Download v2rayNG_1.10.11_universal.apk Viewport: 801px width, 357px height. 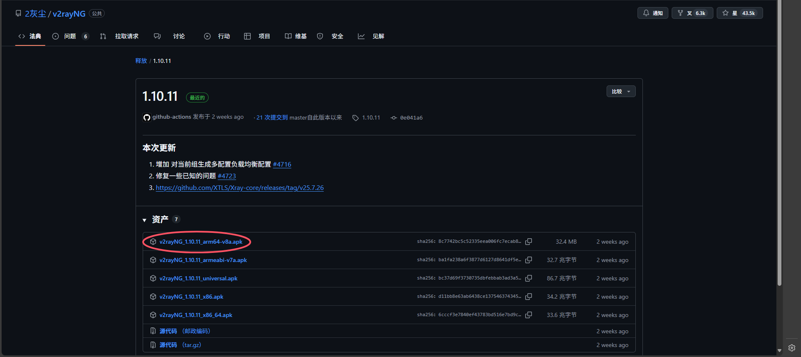(198, 278)
